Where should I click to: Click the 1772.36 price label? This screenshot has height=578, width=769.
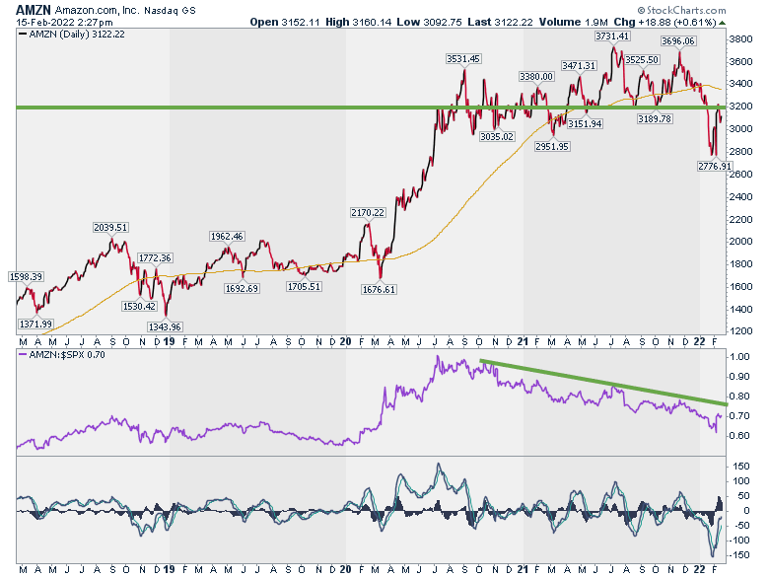coord(155,257)
